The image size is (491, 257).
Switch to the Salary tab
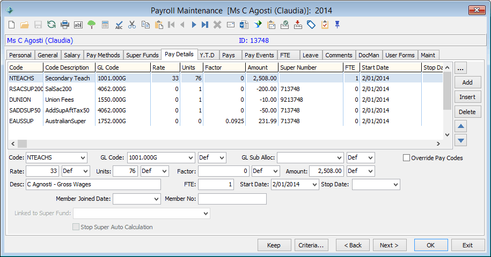point(72,55)
